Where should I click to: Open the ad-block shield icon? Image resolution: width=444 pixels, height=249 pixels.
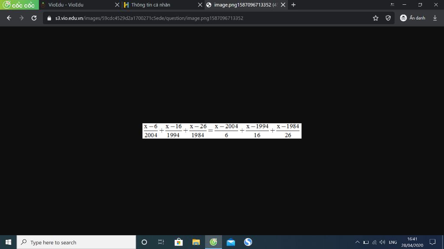point(388,18)
